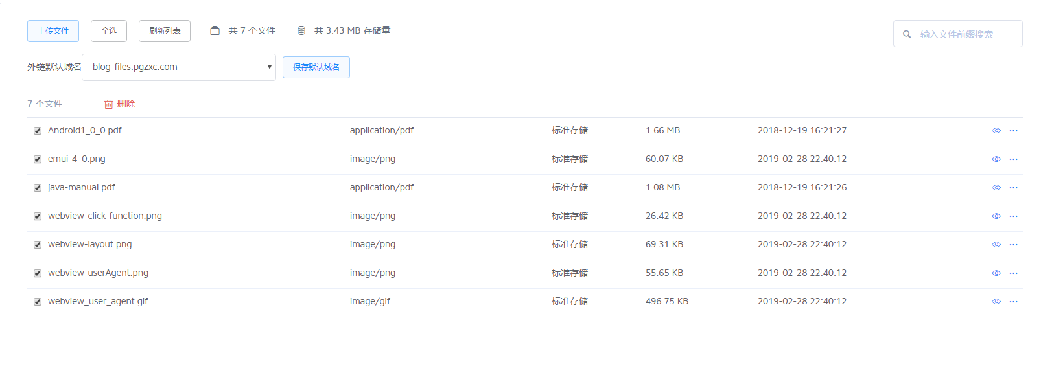Open the more menu for Android1_0_0.pdf
Screen dimensions: 1041x373
click(x=1013, y=131)
